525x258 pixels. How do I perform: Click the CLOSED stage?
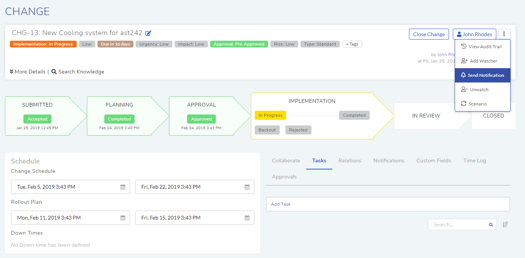pyautogui.click(x=494, y=116)
